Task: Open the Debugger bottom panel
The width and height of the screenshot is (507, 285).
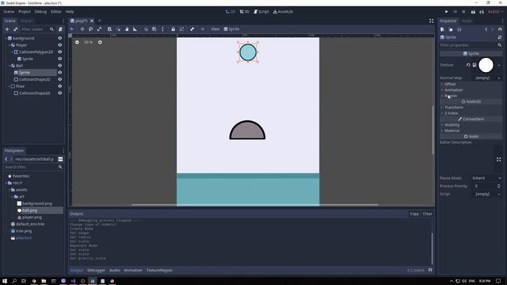Action: pos(96,270)
